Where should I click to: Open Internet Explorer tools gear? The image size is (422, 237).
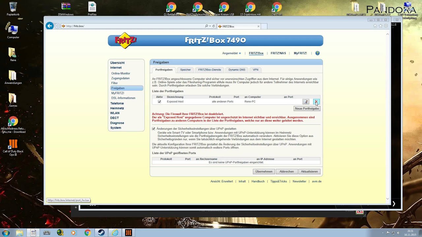pos(386,26)
